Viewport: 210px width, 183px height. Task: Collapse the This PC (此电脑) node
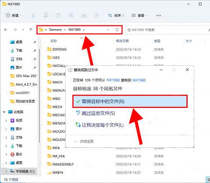click(x=4, y=112)
